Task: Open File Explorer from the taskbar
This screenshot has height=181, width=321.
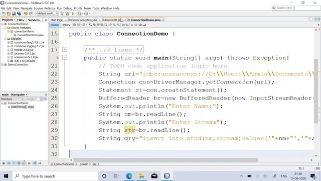Action: pyautogui.click(x=141, y=176)
